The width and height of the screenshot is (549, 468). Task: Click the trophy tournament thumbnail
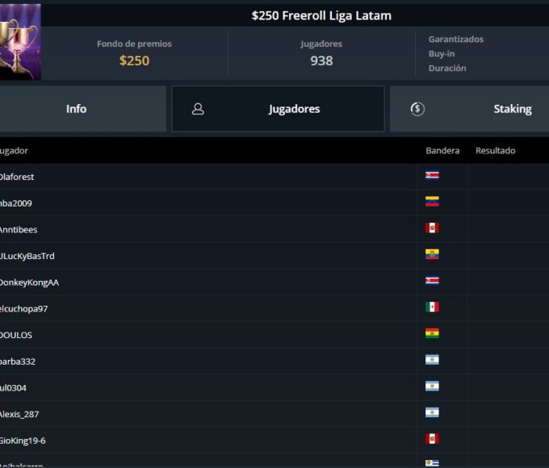click(x=19, y=42)
